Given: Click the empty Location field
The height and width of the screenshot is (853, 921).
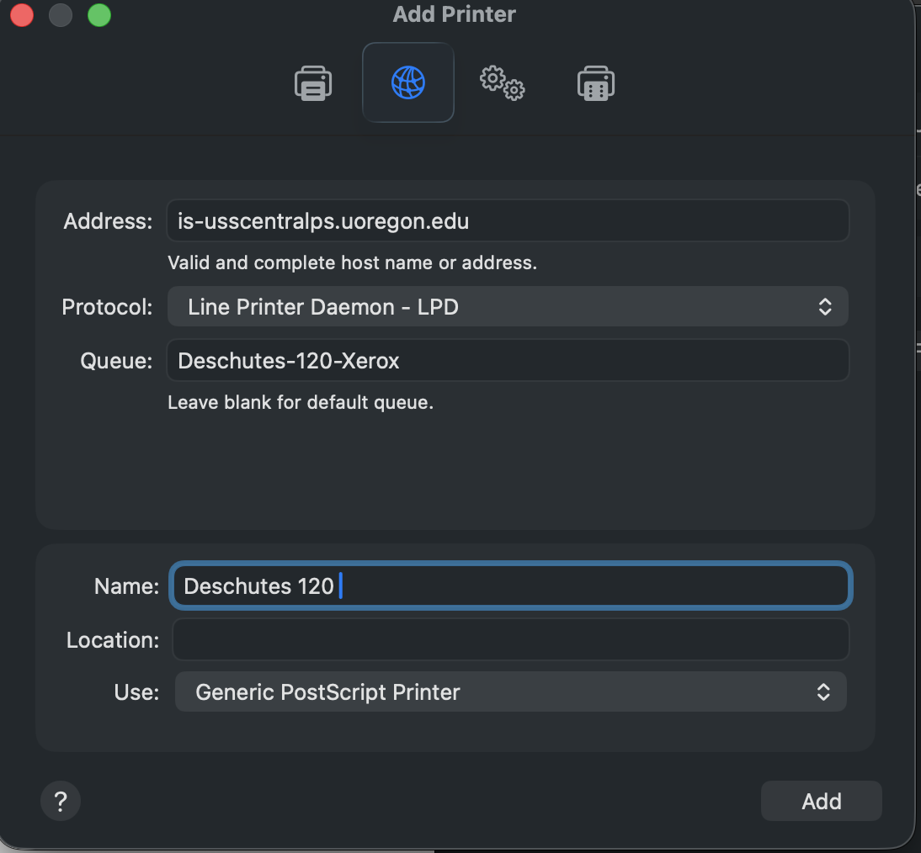Looking at the screenshot, I should [510, 639].
